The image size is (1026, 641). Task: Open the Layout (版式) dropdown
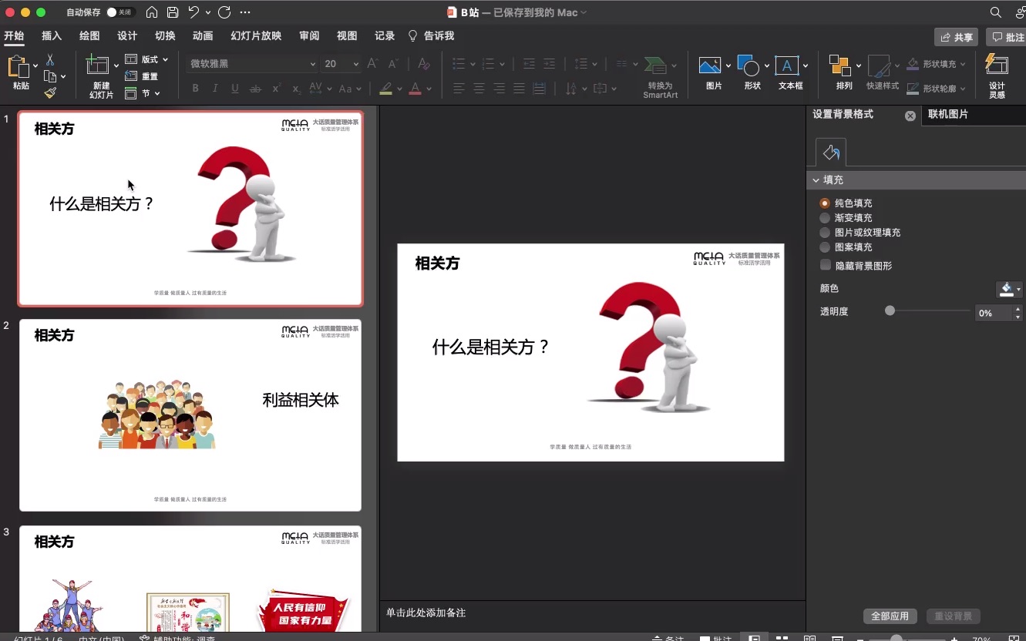pyautogui.click(x=146, y=59)
